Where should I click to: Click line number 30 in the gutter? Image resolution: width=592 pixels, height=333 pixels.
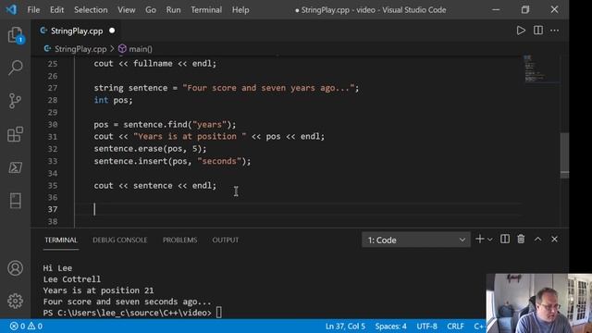(53, 125)
